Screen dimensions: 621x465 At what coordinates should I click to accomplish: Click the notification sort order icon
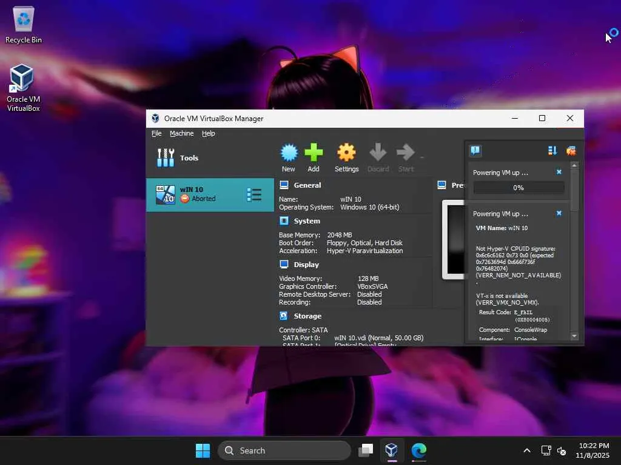click(552, 150)
